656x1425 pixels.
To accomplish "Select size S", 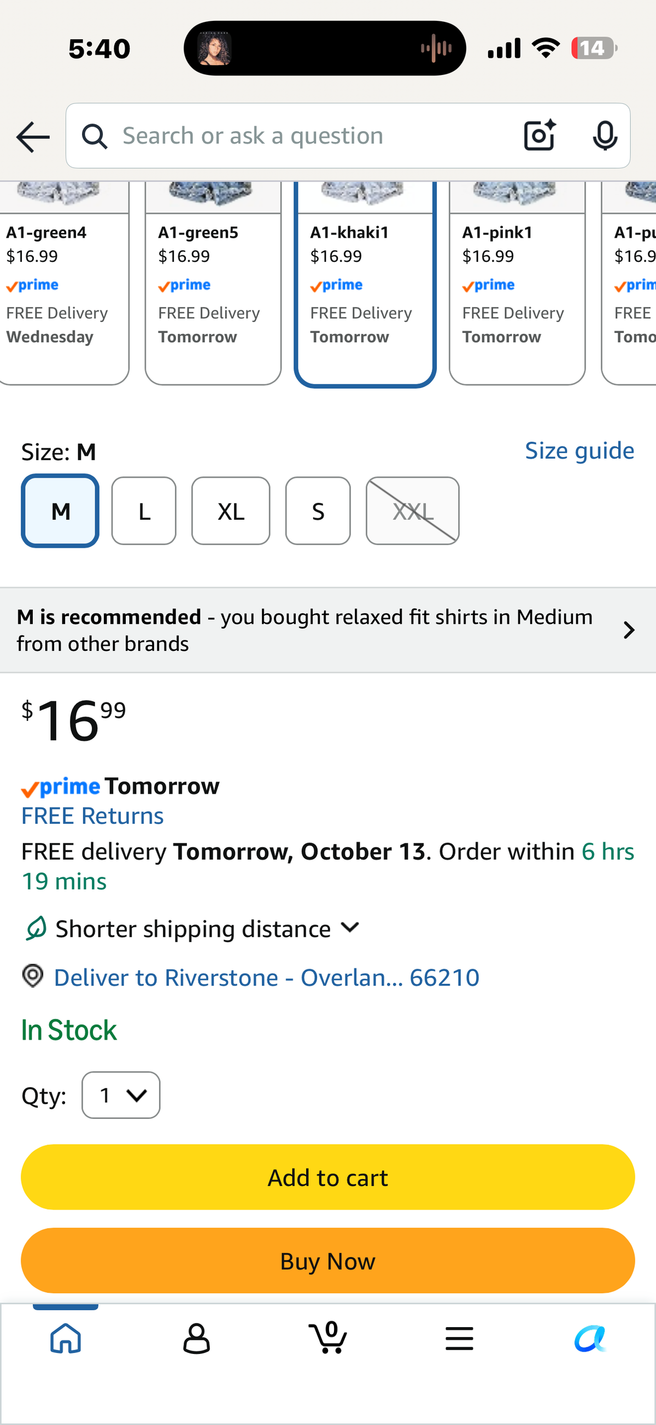I will coord(318,511).
